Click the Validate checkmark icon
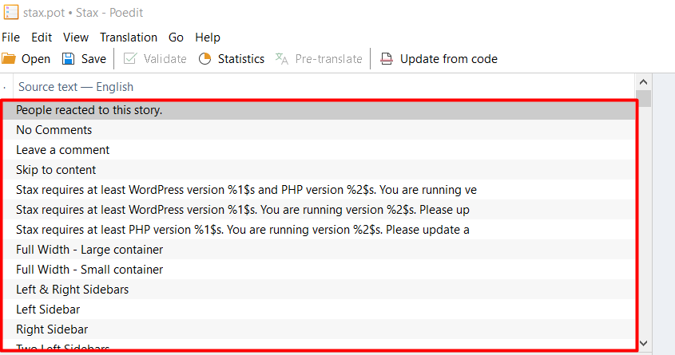The height and width of the screenshot is (355, 675). (129, 58)
